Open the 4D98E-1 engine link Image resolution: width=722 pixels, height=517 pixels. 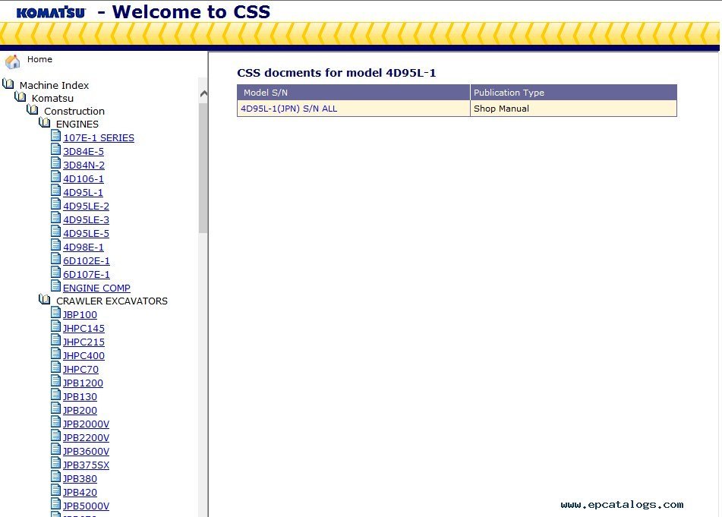pos(84,247)
